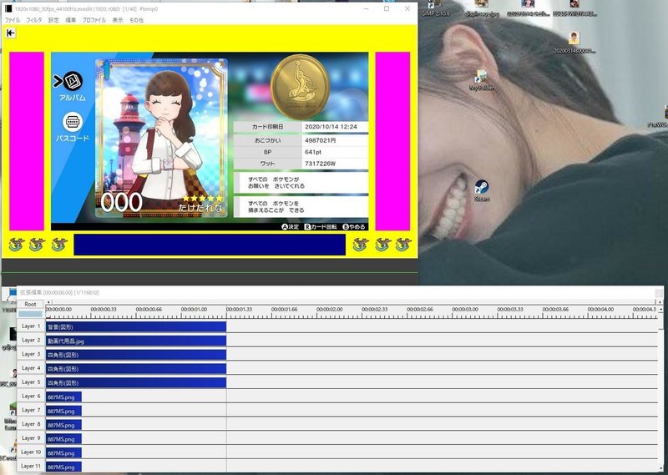Toggle visibility of Layer 11
The width and height of the screenshot is (668, 475).
[31, 466]
